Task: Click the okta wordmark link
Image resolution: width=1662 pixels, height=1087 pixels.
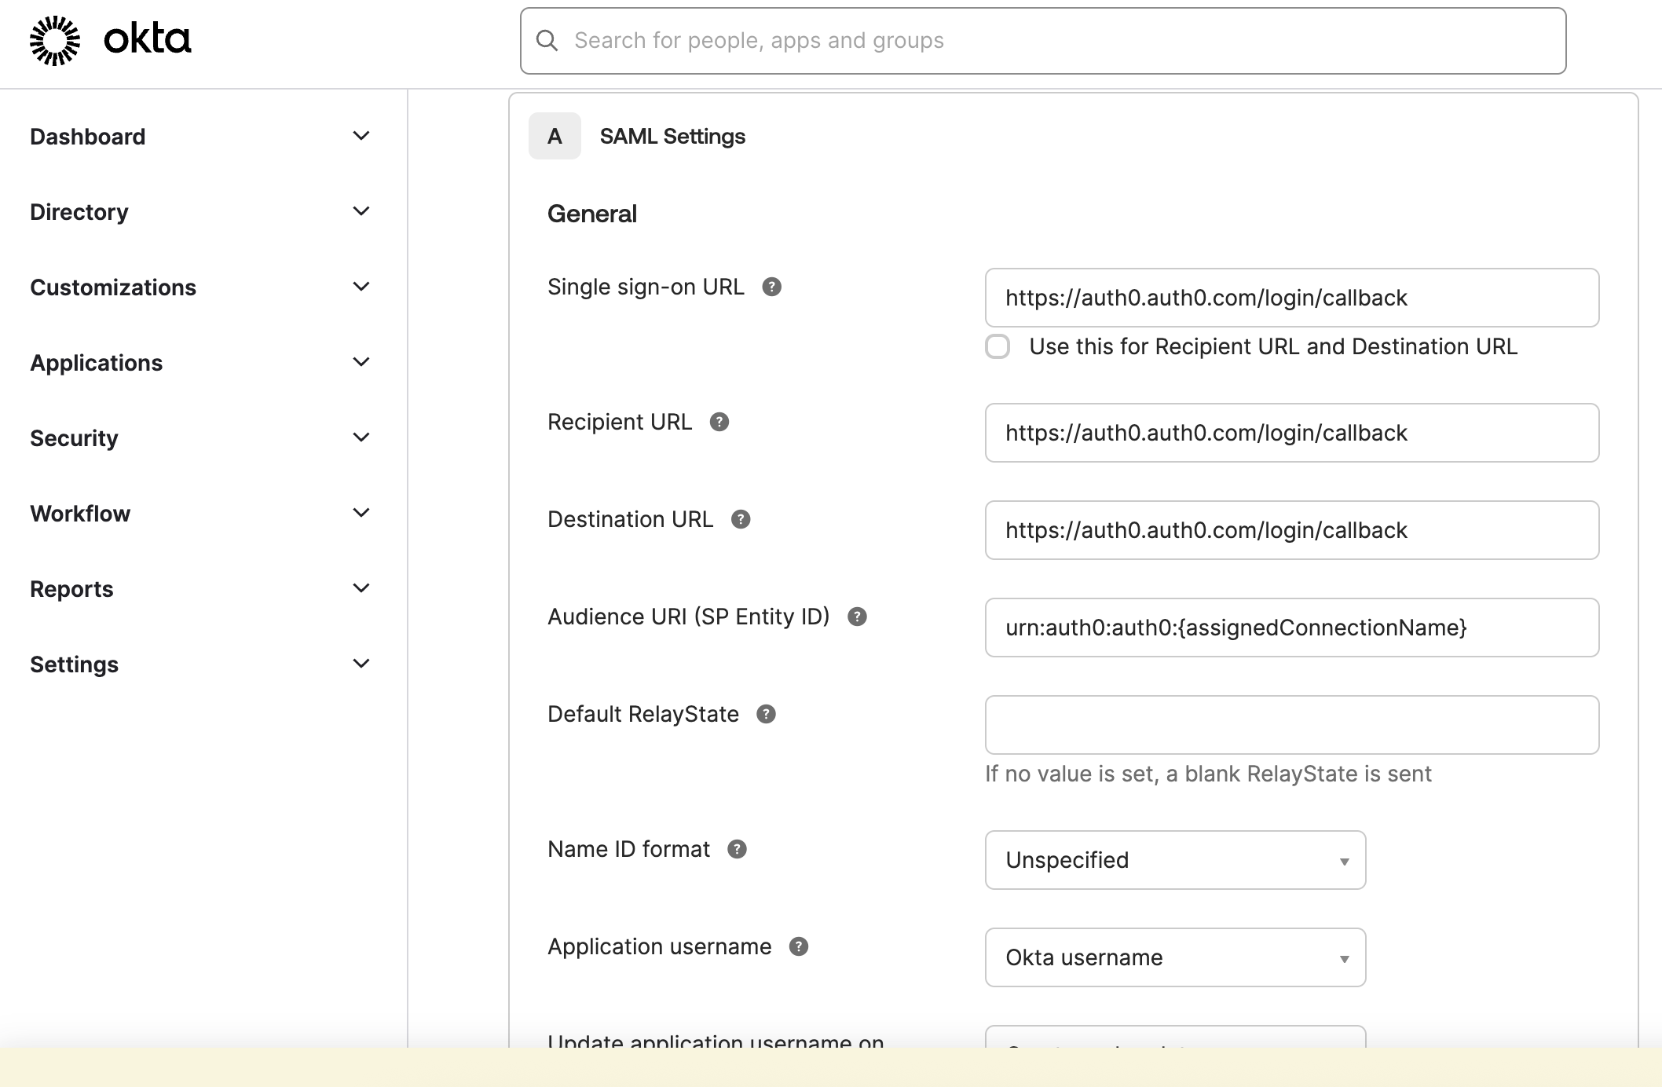Action: [x=148, y=39]
